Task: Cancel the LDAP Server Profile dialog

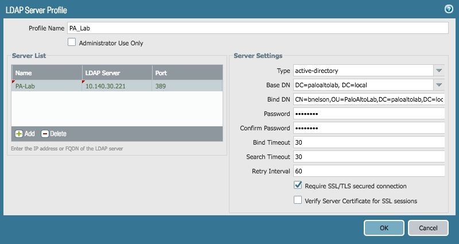Action: point(428,228)
